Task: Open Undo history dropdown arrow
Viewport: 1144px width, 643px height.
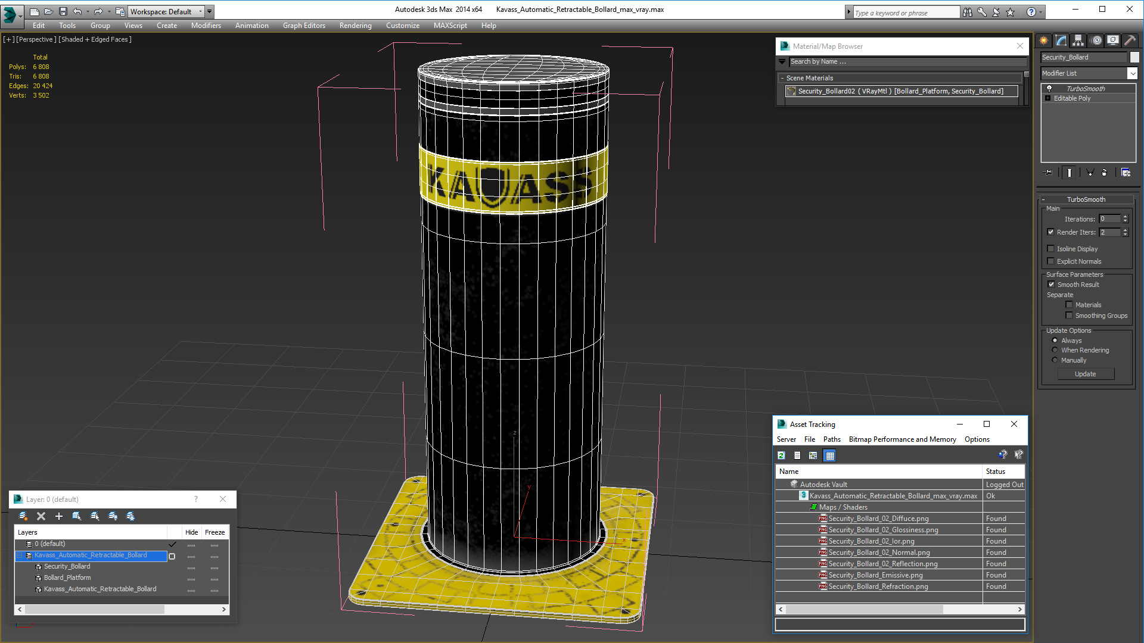Action: click(x=88, y=11)
